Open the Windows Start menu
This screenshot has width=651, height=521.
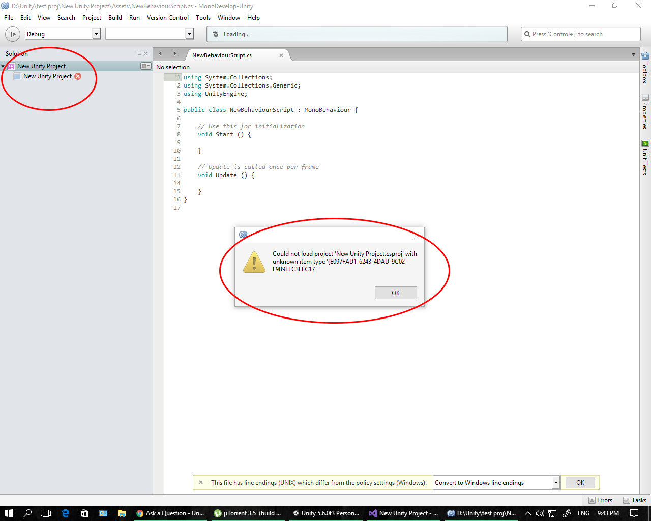[x=9, y=513]
